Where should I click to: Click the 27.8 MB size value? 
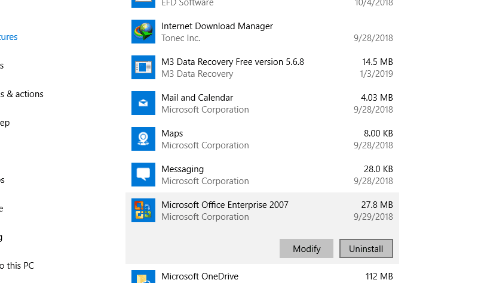[x=377, y=205]
